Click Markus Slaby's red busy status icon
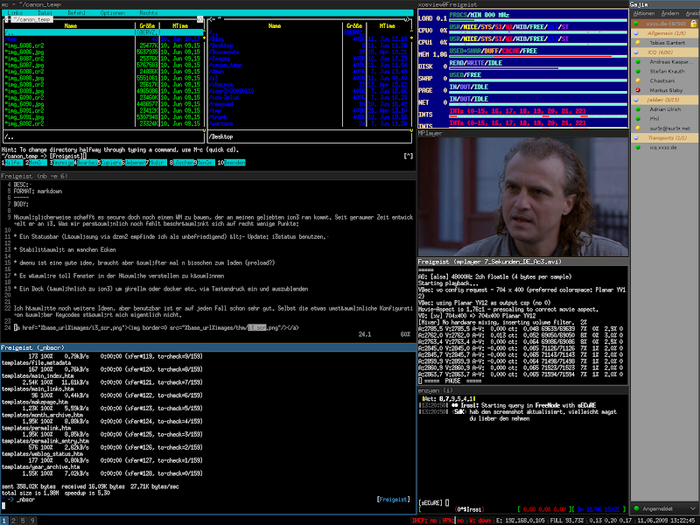This screenshot has height=525, width=700. click(638, 90)
